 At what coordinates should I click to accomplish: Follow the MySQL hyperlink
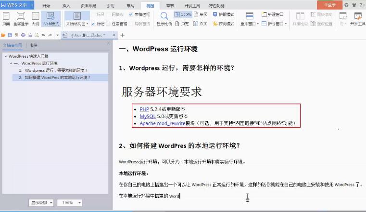(x=148, y=116)
